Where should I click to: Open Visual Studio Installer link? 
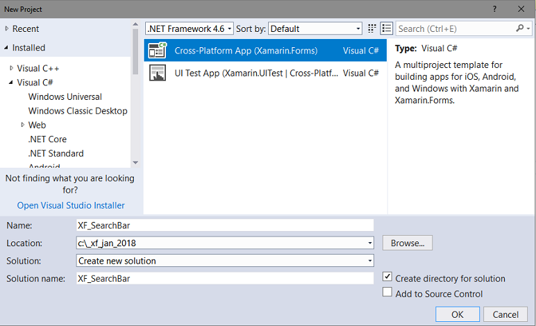(x=71, y=205)
